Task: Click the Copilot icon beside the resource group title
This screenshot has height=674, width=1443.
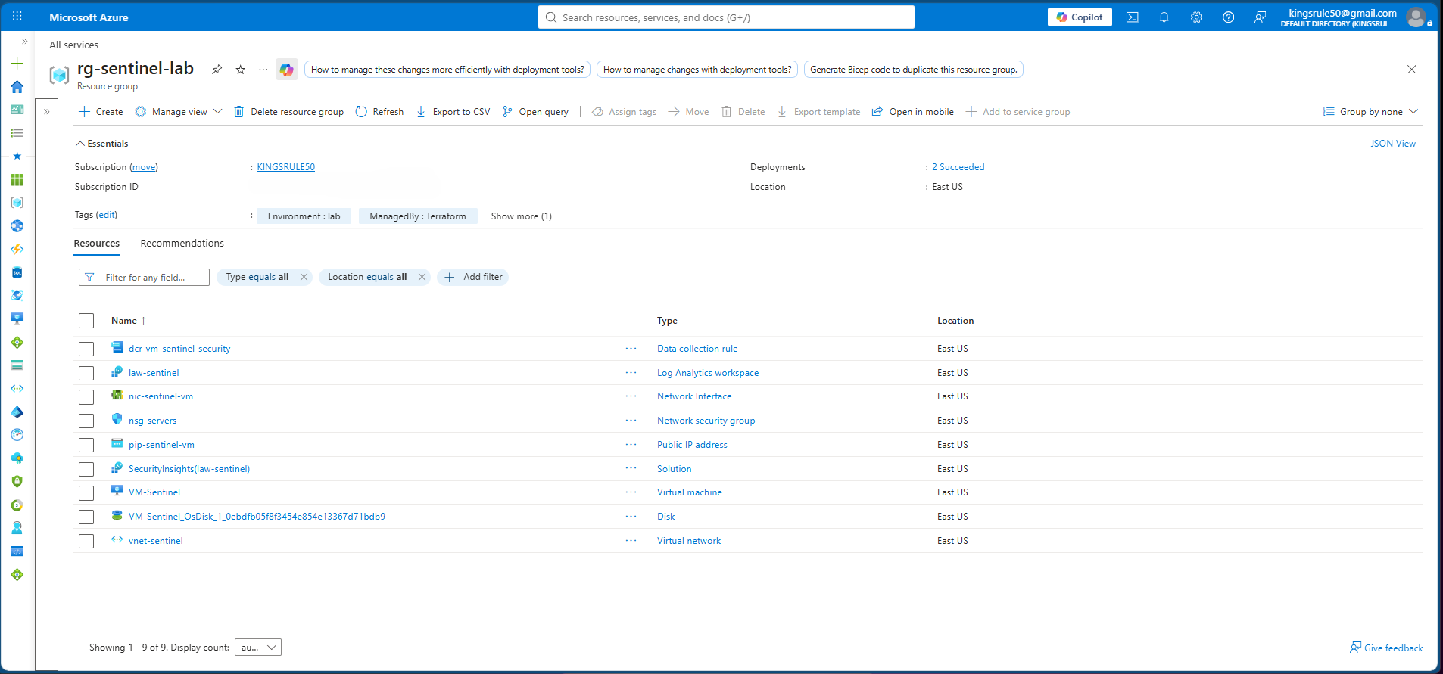Action: 286,70
